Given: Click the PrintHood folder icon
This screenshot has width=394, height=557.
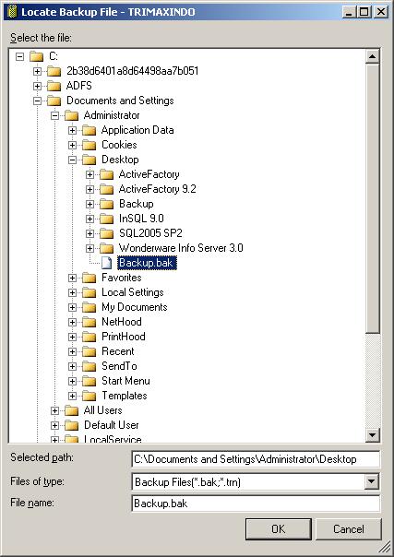Looking at the screenshot, I should (x=89, y=337).
